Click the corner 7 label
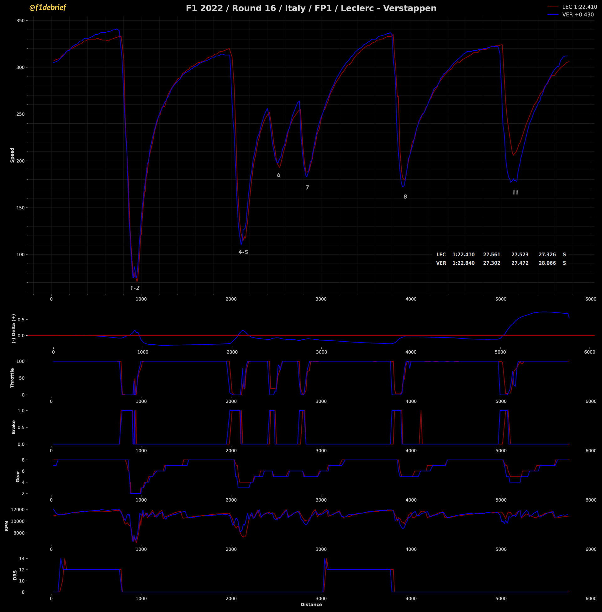 point(307,188)
